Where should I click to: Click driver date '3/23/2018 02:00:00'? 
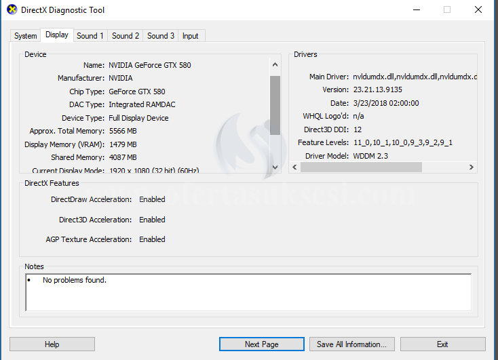coord(386,103)
